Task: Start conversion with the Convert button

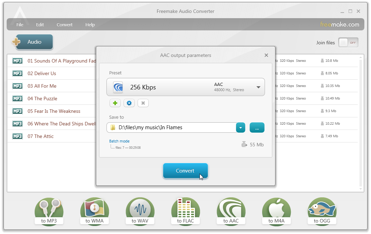Action: point(185,171)
